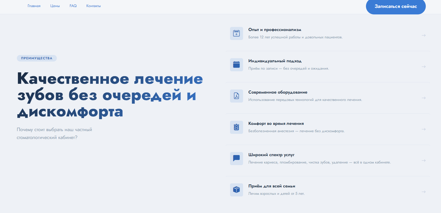Click the arrow in the Индивидуальный подход row
Viewport: 441px width, 213px height.
pyautogui.click(x=423, y=67)
